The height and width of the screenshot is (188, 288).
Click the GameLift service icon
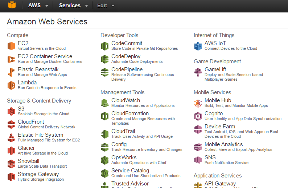[198, 72]
